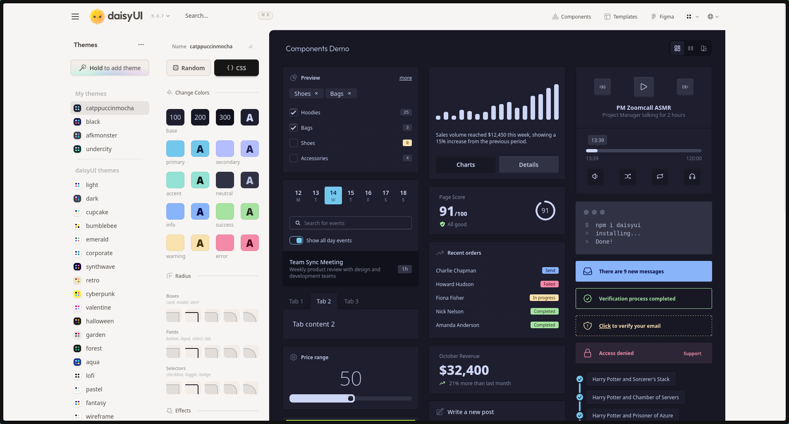Open the hamburger menu top left
Image resolution: width=789 pixels, height=424 pixels.
76,17
